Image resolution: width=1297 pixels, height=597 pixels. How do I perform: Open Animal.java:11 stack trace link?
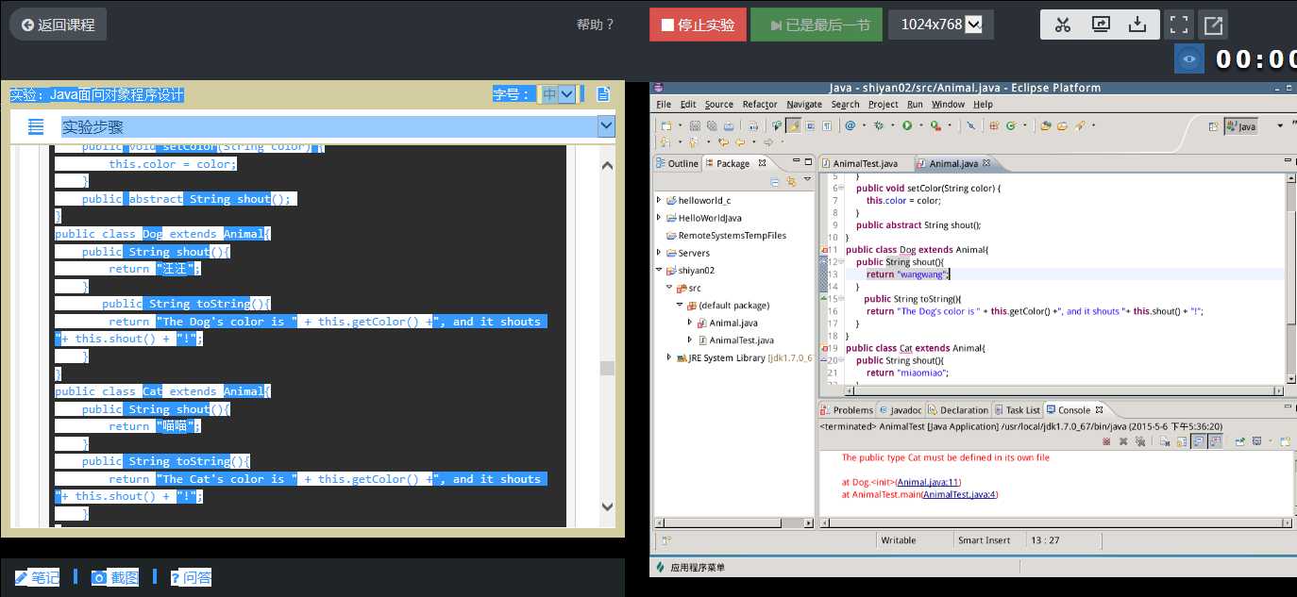(x=928, y=482)
